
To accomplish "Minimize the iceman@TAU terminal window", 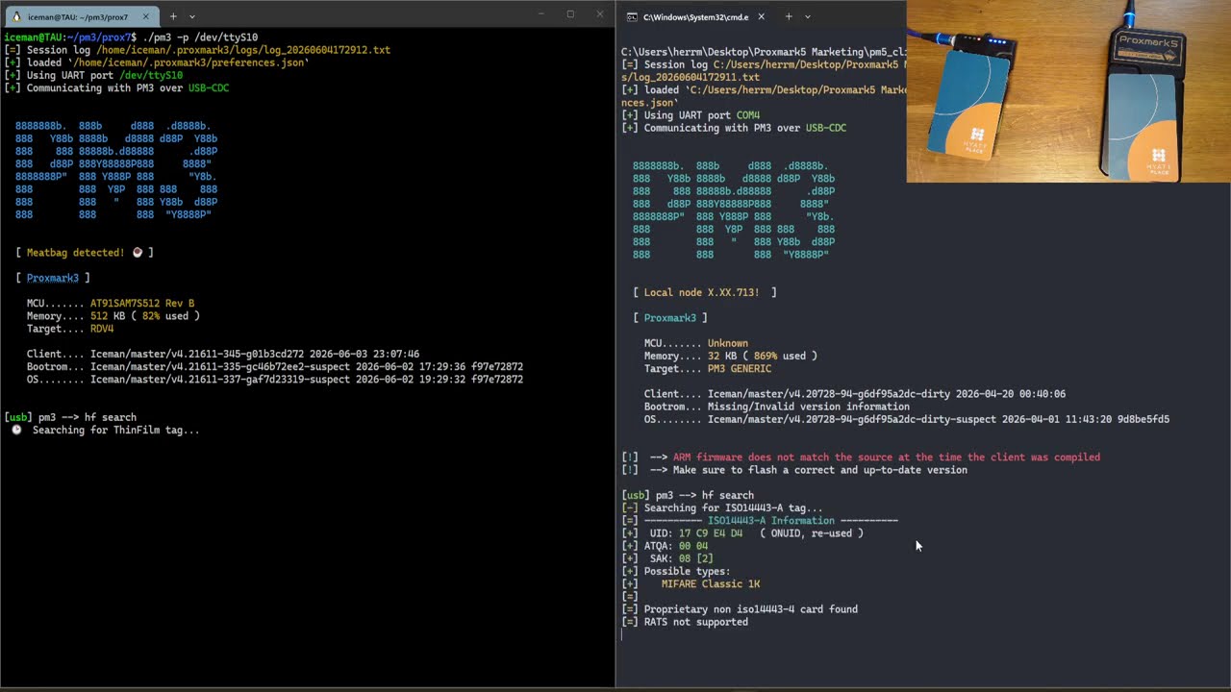I will click(541, 13).
